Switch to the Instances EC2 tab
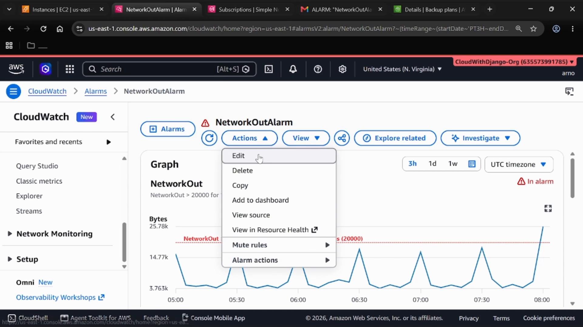The image size is (583, 327). coord(62,9)
